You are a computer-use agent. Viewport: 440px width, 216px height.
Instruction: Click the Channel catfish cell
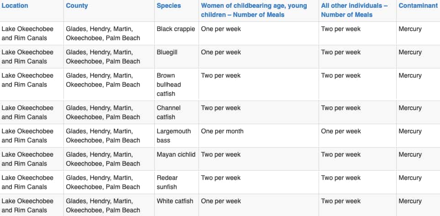click(x=168, y=112)
